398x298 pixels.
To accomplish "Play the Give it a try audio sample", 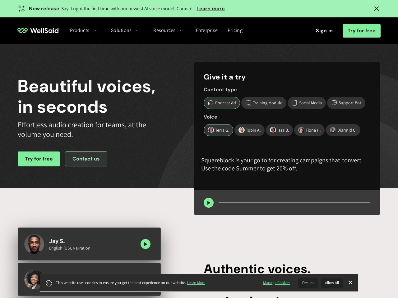I will 209,203.
